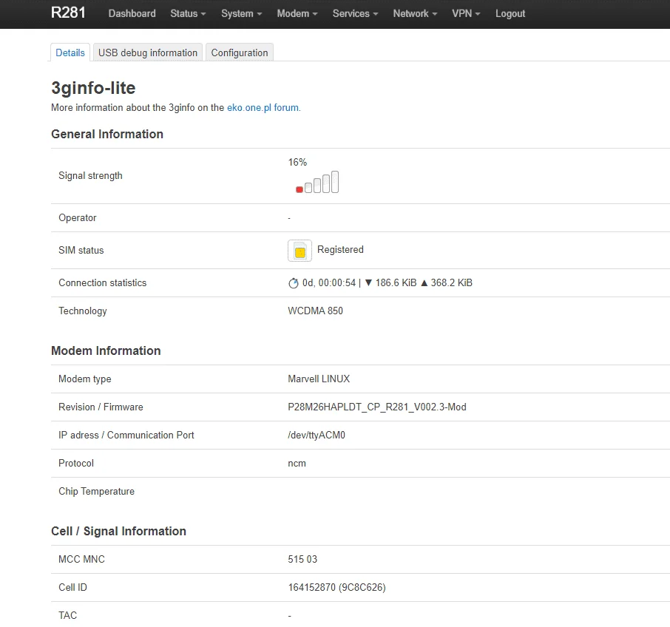
Task: Go to the Dashboard page
Action: (x=132, y=13)
